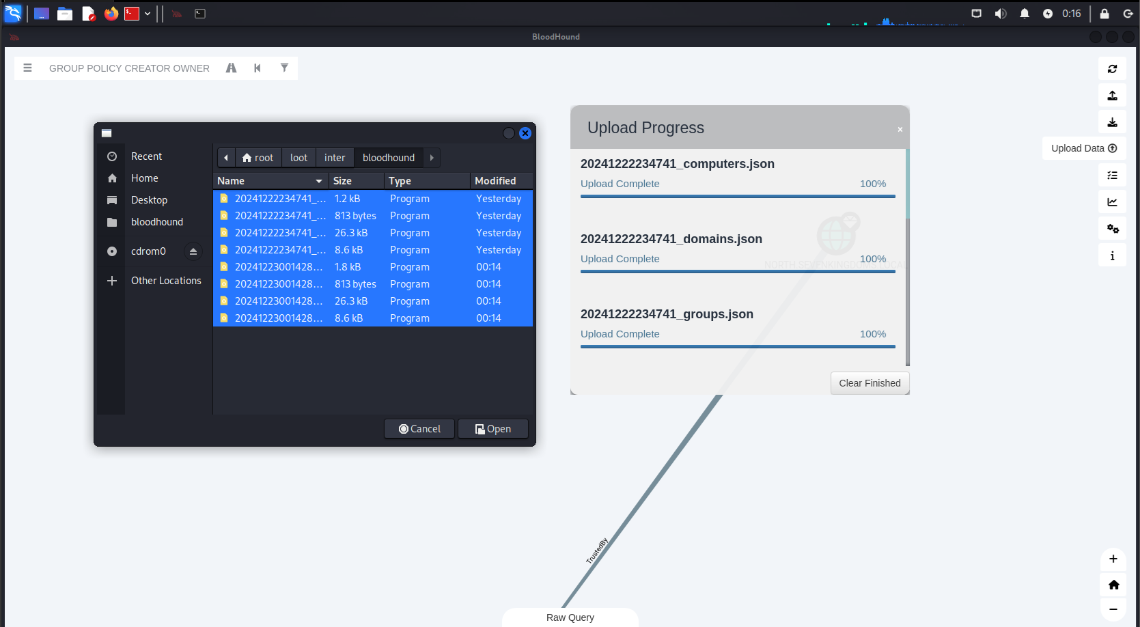Click the clock showing 0:16
Image resolution: width=1140 pixels, height=627 pixels.
tap(1072, 14)
